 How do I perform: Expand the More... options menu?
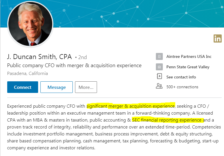point(86,87)
